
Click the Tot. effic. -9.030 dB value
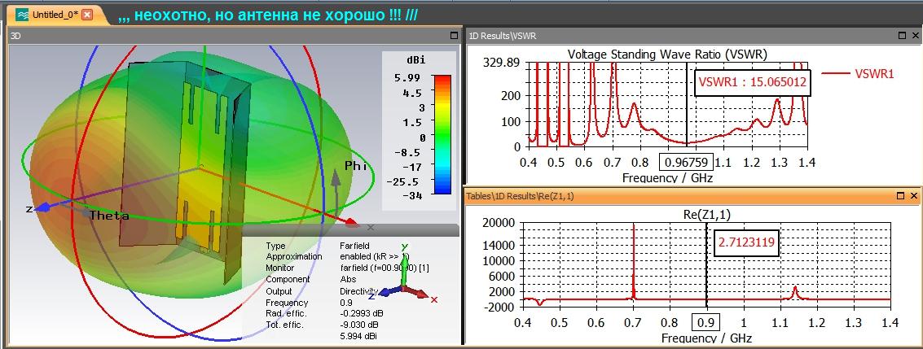click(359, 325)
